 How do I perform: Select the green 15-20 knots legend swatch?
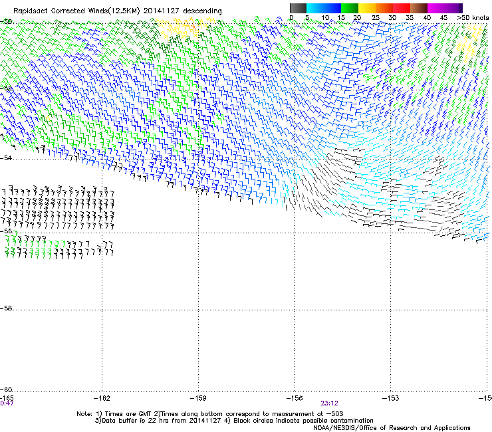[350, 8]
